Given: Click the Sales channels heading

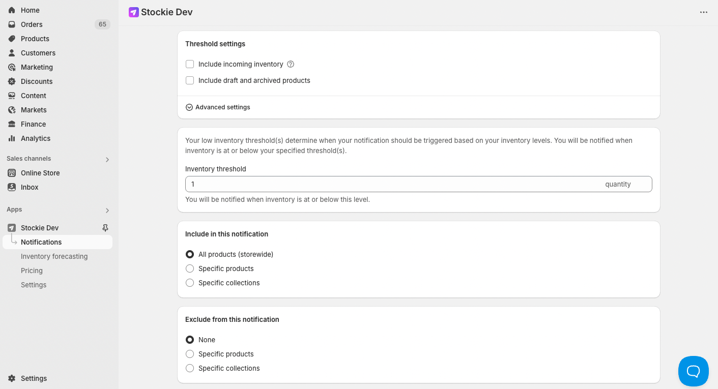Looking at the screenshot, I should 29,159.
